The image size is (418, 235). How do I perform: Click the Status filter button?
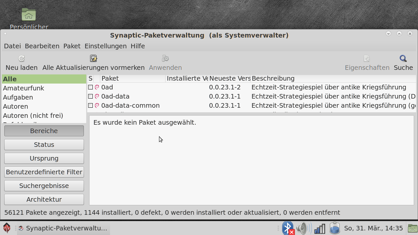(44, 145)
